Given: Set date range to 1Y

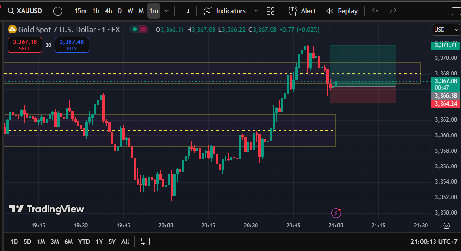Looking at the screenshot, I should tap(99, 242).
